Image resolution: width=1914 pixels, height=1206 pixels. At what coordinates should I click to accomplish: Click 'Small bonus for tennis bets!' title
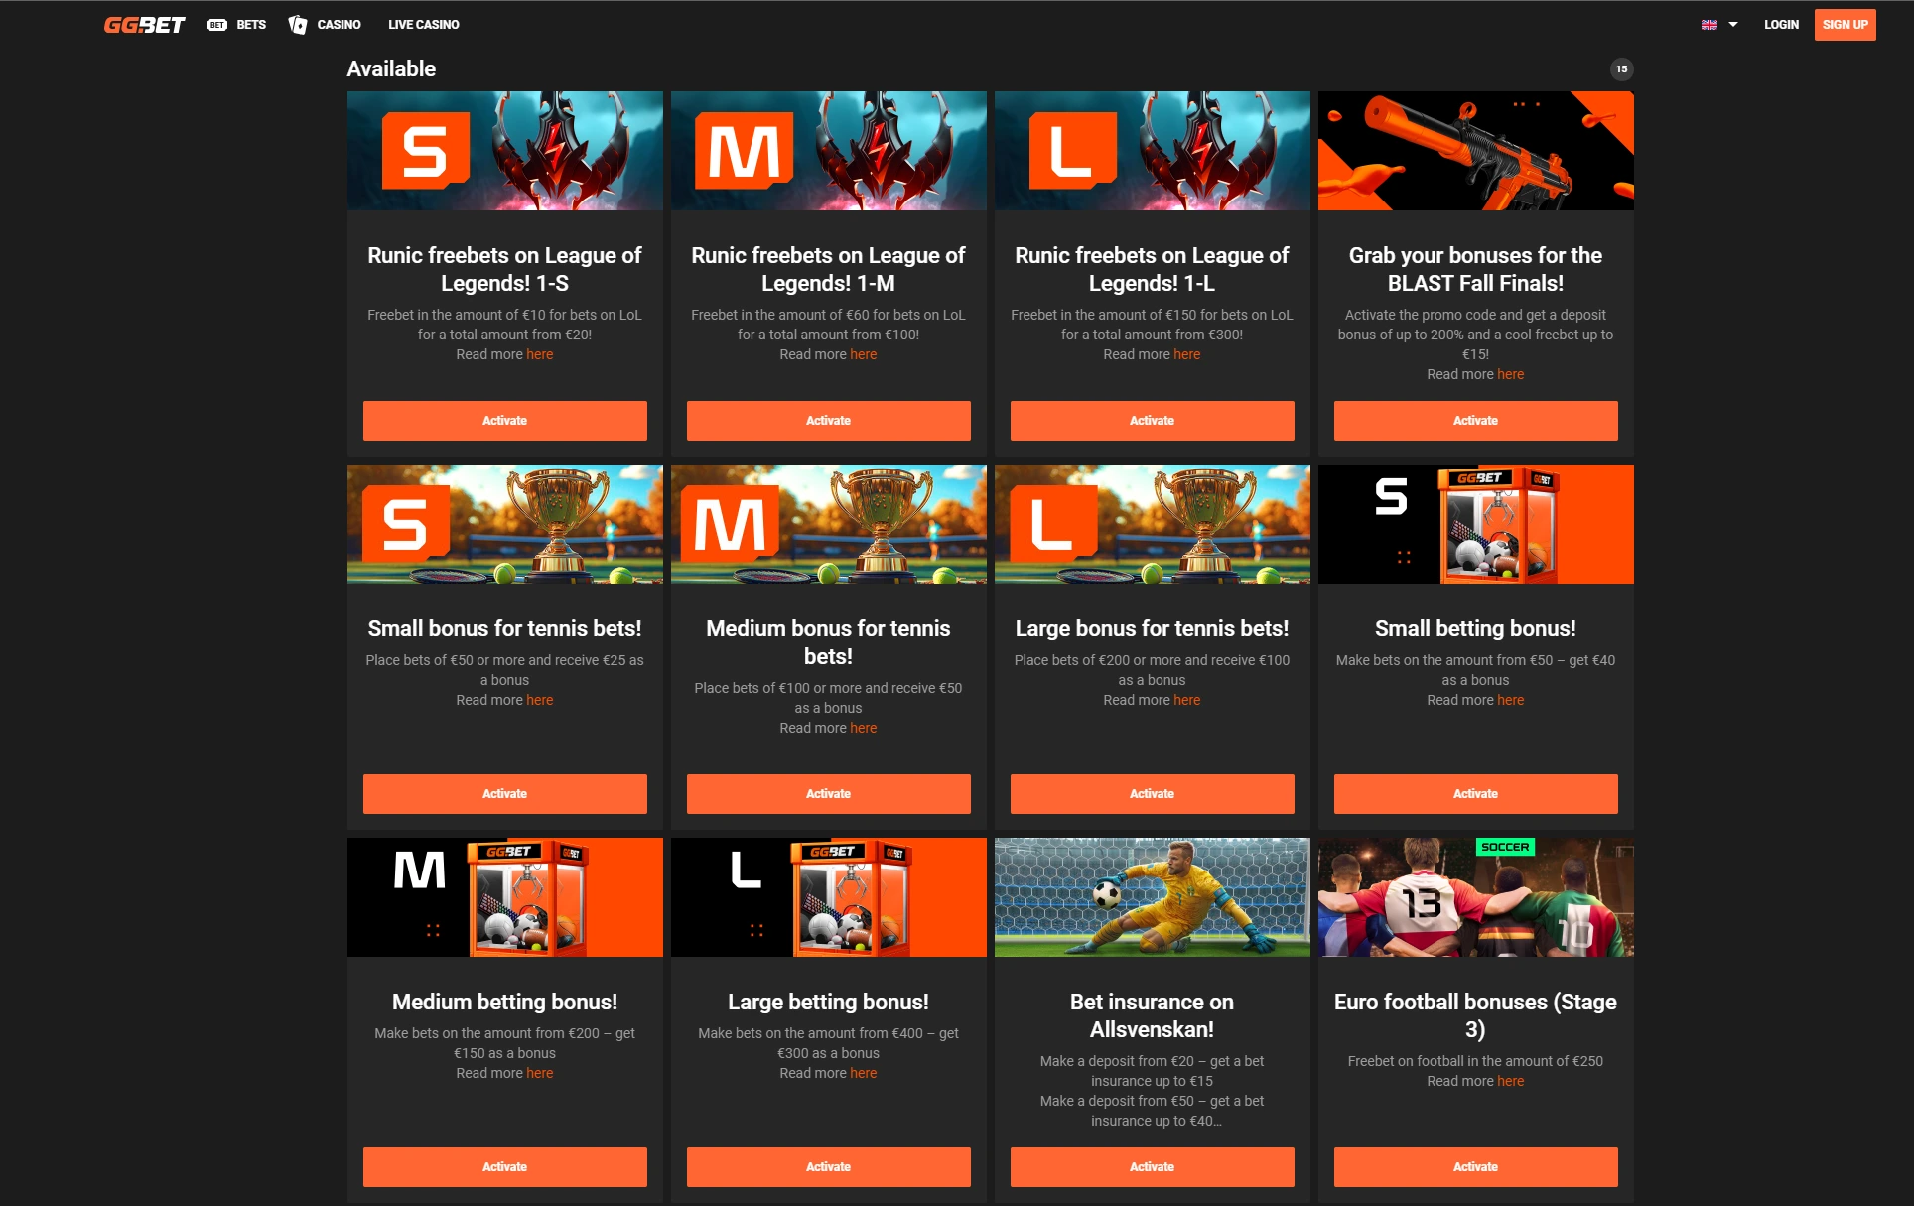[504, 628]
